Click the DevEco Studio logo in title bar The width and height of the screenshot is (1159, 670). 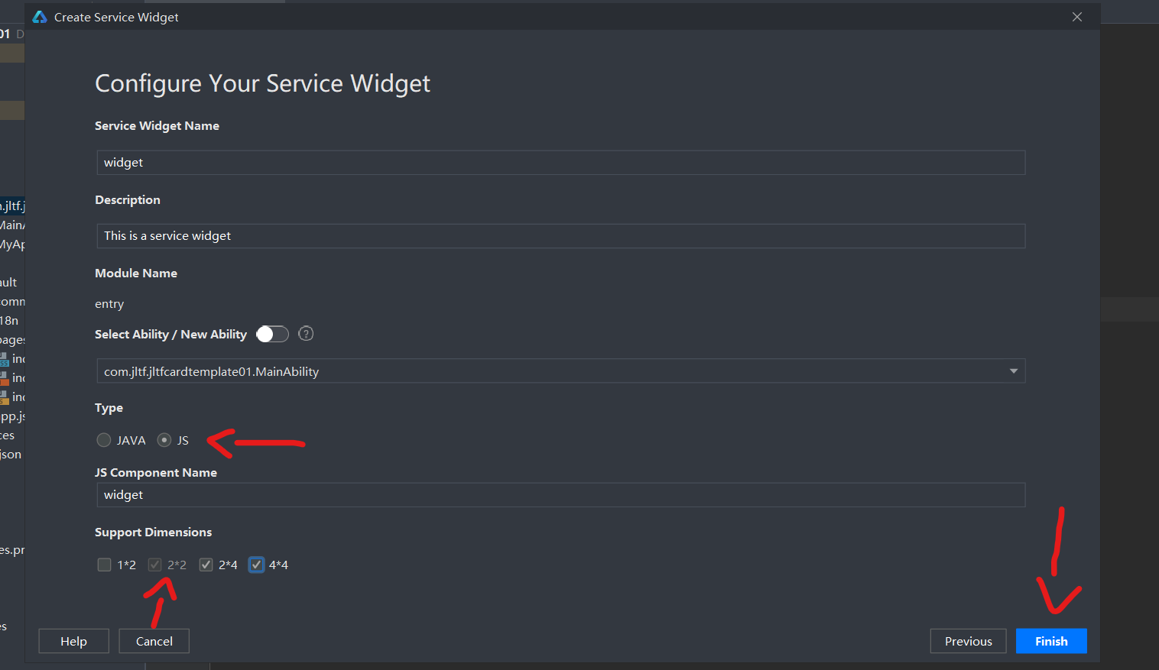click(40, 17)
